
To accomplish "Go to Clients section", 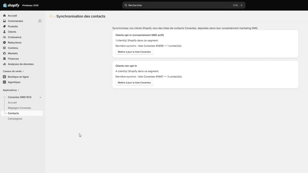I will tap(22, 32).
